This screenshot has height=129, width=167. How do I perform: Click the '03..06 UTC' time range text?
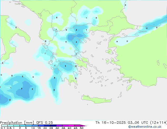(138, 123)
